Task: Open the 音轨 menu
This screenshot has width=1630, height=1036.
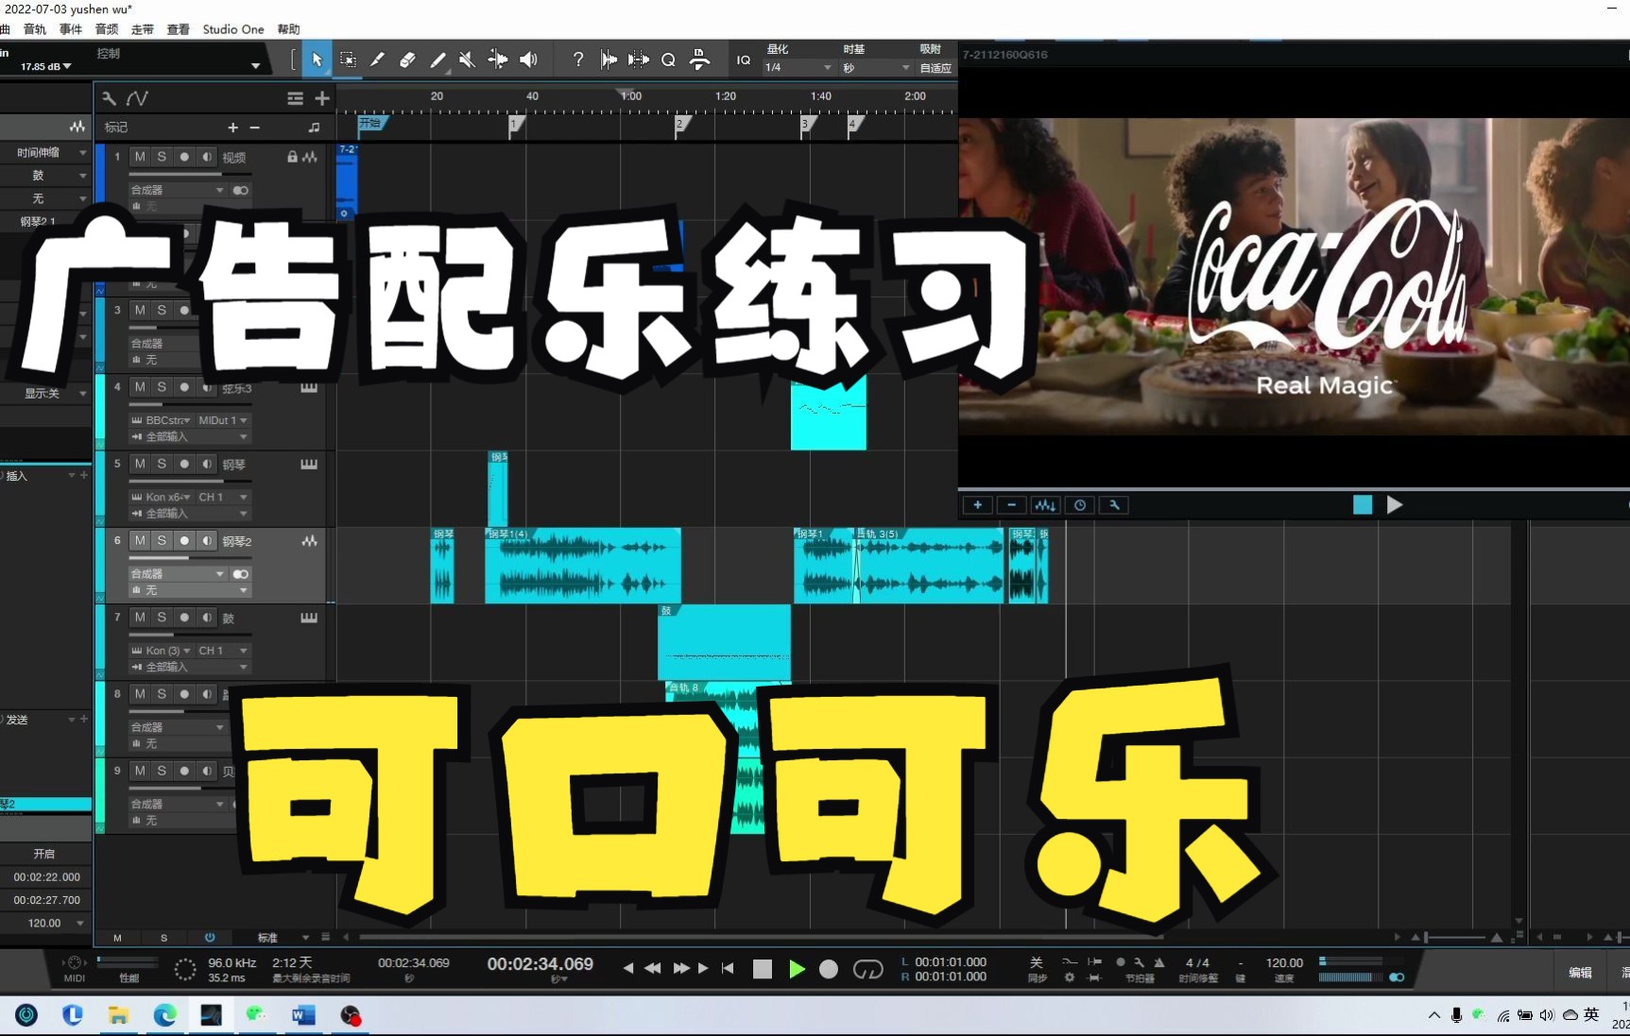Action: pyautogui.click(x=35, y=29)
